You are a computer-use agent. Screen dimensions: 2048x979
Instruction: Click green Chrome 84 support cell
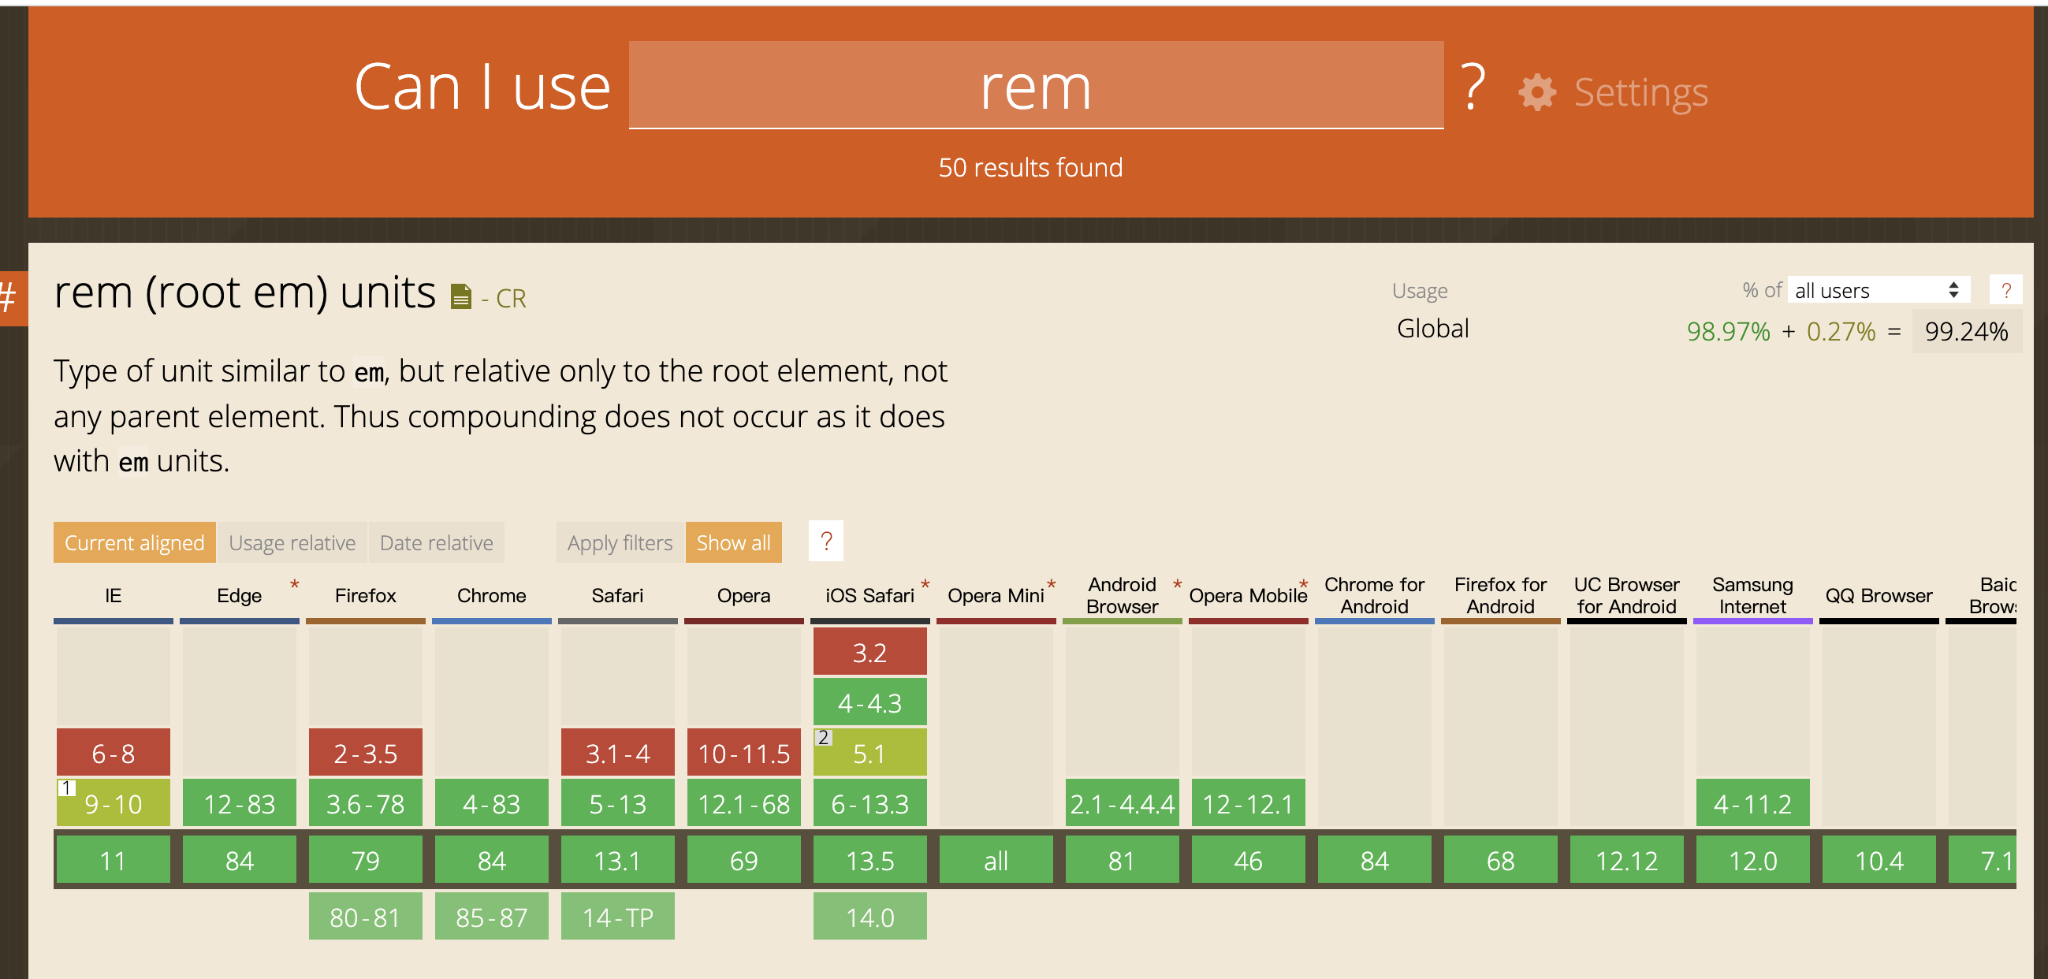(491, 860)
